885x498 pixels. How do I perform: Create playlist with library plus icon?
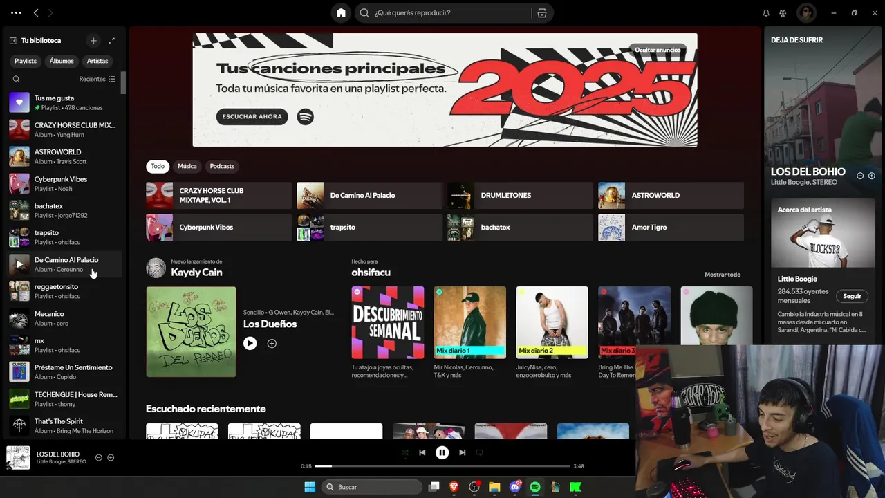93,40
